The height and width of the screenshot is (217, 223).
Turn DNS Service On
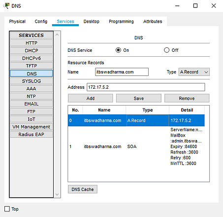(x=118, y=50)
